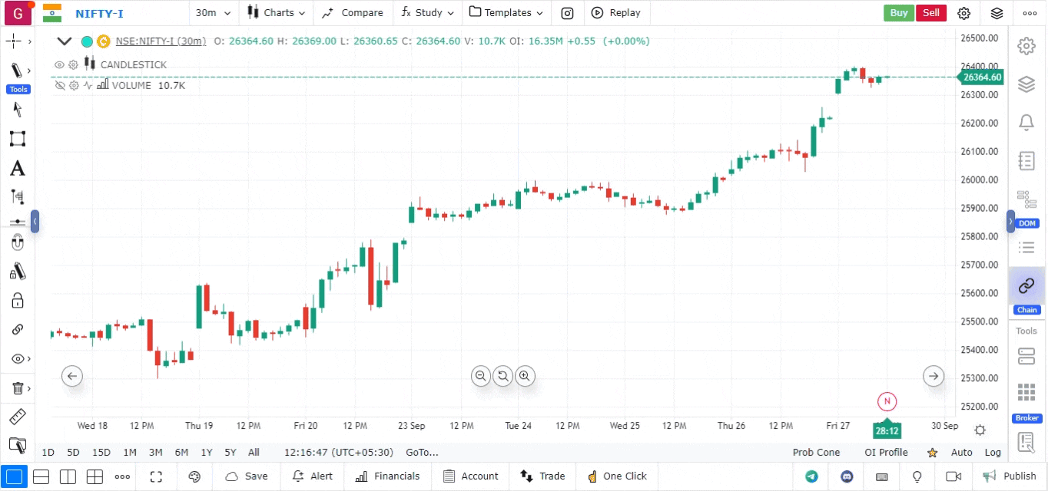Click the alerts bell icon in right sidebar
The height and width of the screenshot is (491, 1048).
(1026, 122)
